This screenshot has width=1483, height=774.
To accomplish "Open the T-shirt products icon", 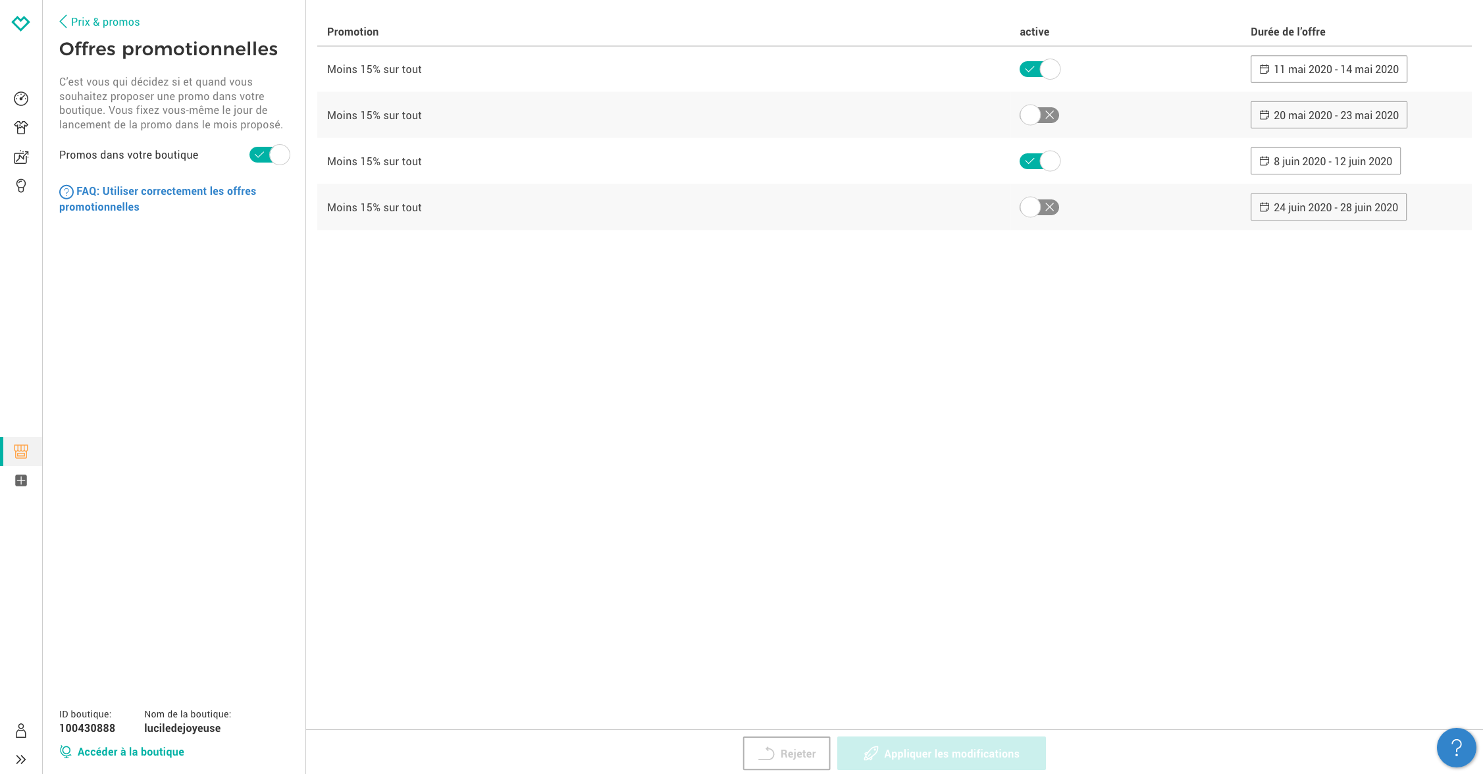I will 21,128.
